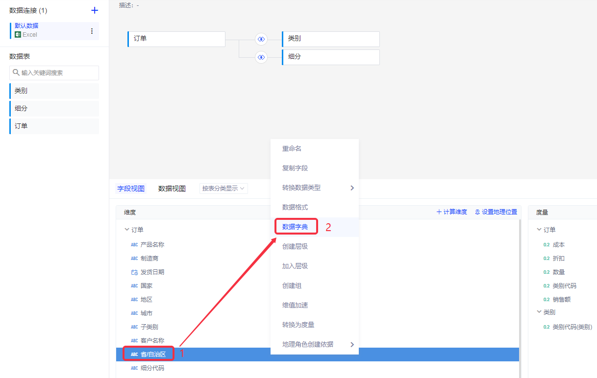Click the table search keyword input field
The height and width of the screenshot is (378, 597).
pos(56,73)
